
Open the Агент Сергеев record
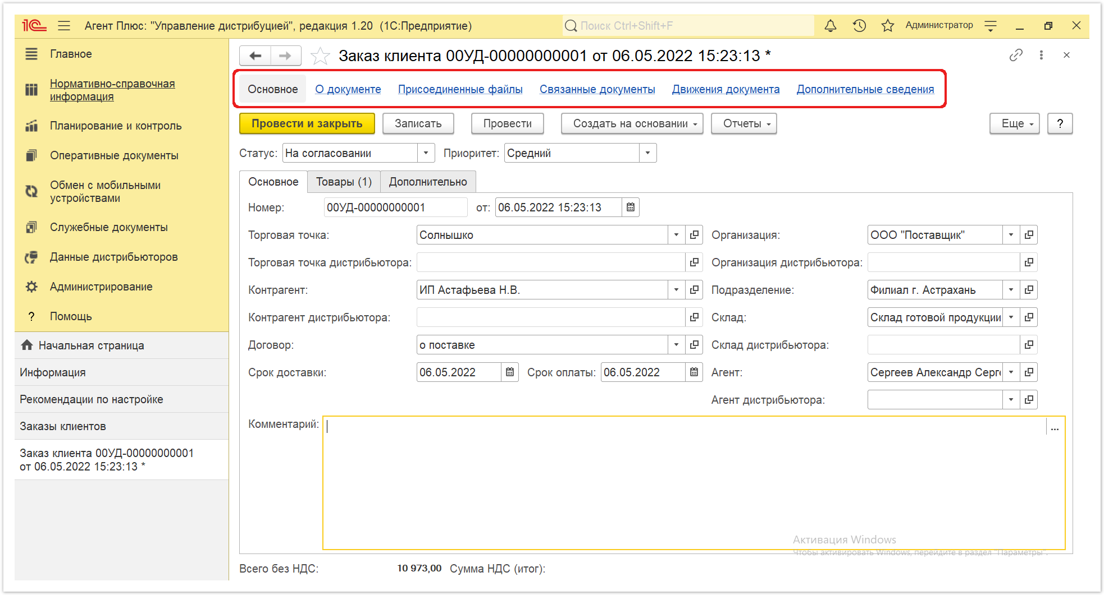point(1029,372)
